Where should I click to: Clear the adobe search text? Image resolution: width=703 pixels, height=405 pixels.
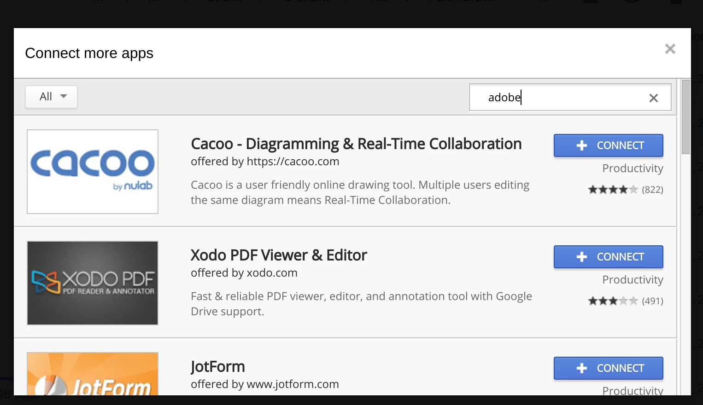pos(653,98)
